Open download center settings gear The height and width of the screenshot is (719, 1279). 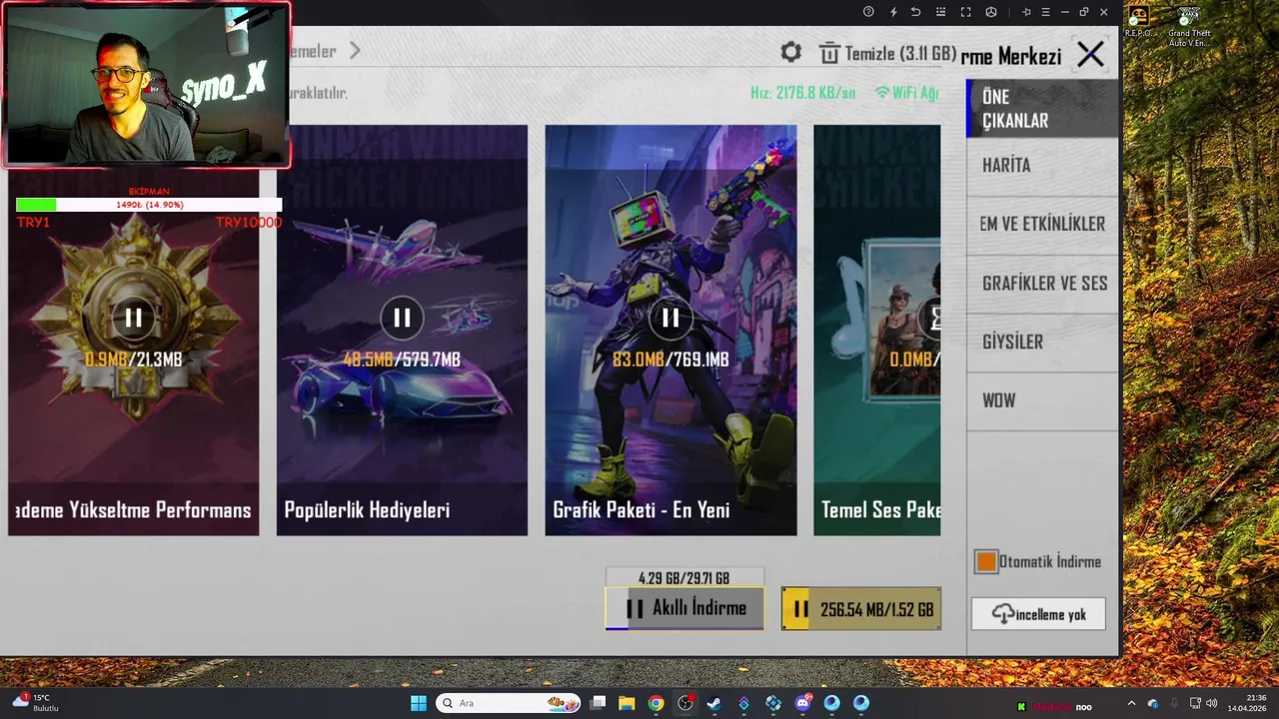click(x=790, y=52)
